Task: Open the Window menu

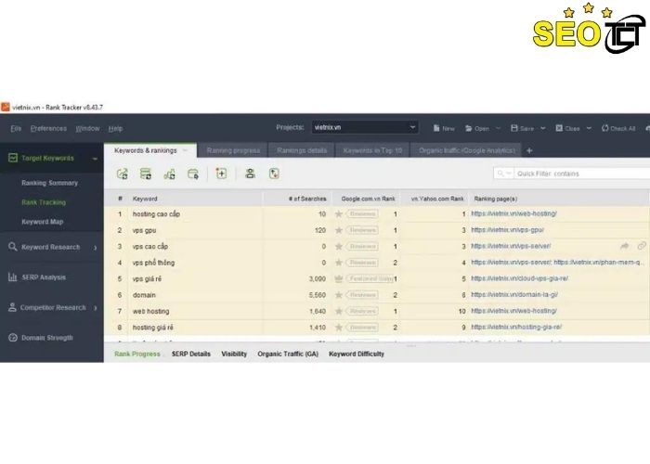Action: tap(87, 128)
